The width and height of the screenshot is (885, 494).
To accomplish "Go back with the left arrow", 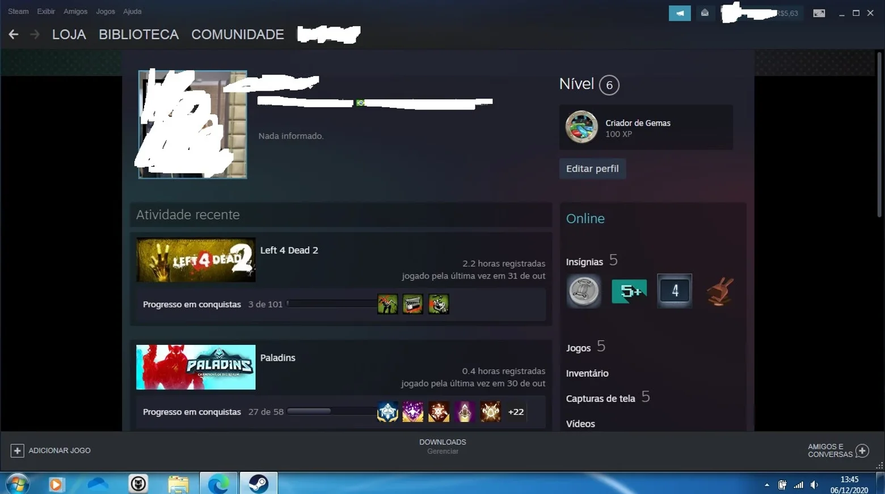I will [x=14, y=35].
